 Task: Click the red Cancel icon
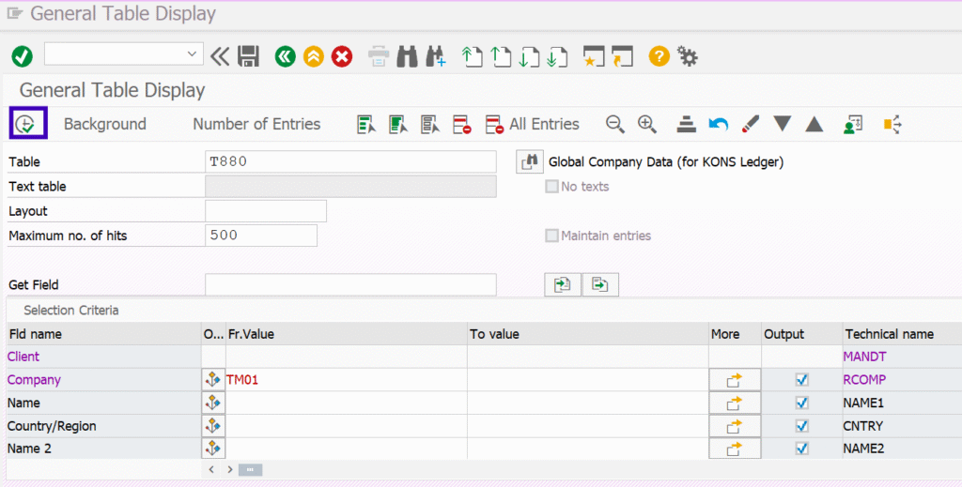tap(342, 56)
